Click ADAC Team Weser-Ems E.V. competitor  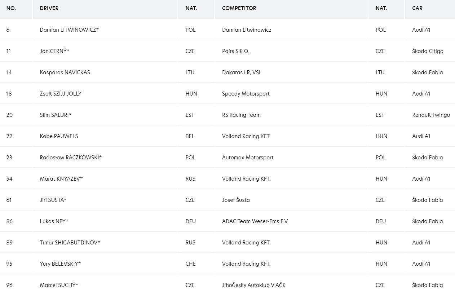coord(255,221)
